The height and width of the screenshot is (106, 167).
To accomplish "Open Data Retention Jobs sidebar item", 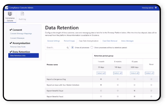I will (24, 55).
